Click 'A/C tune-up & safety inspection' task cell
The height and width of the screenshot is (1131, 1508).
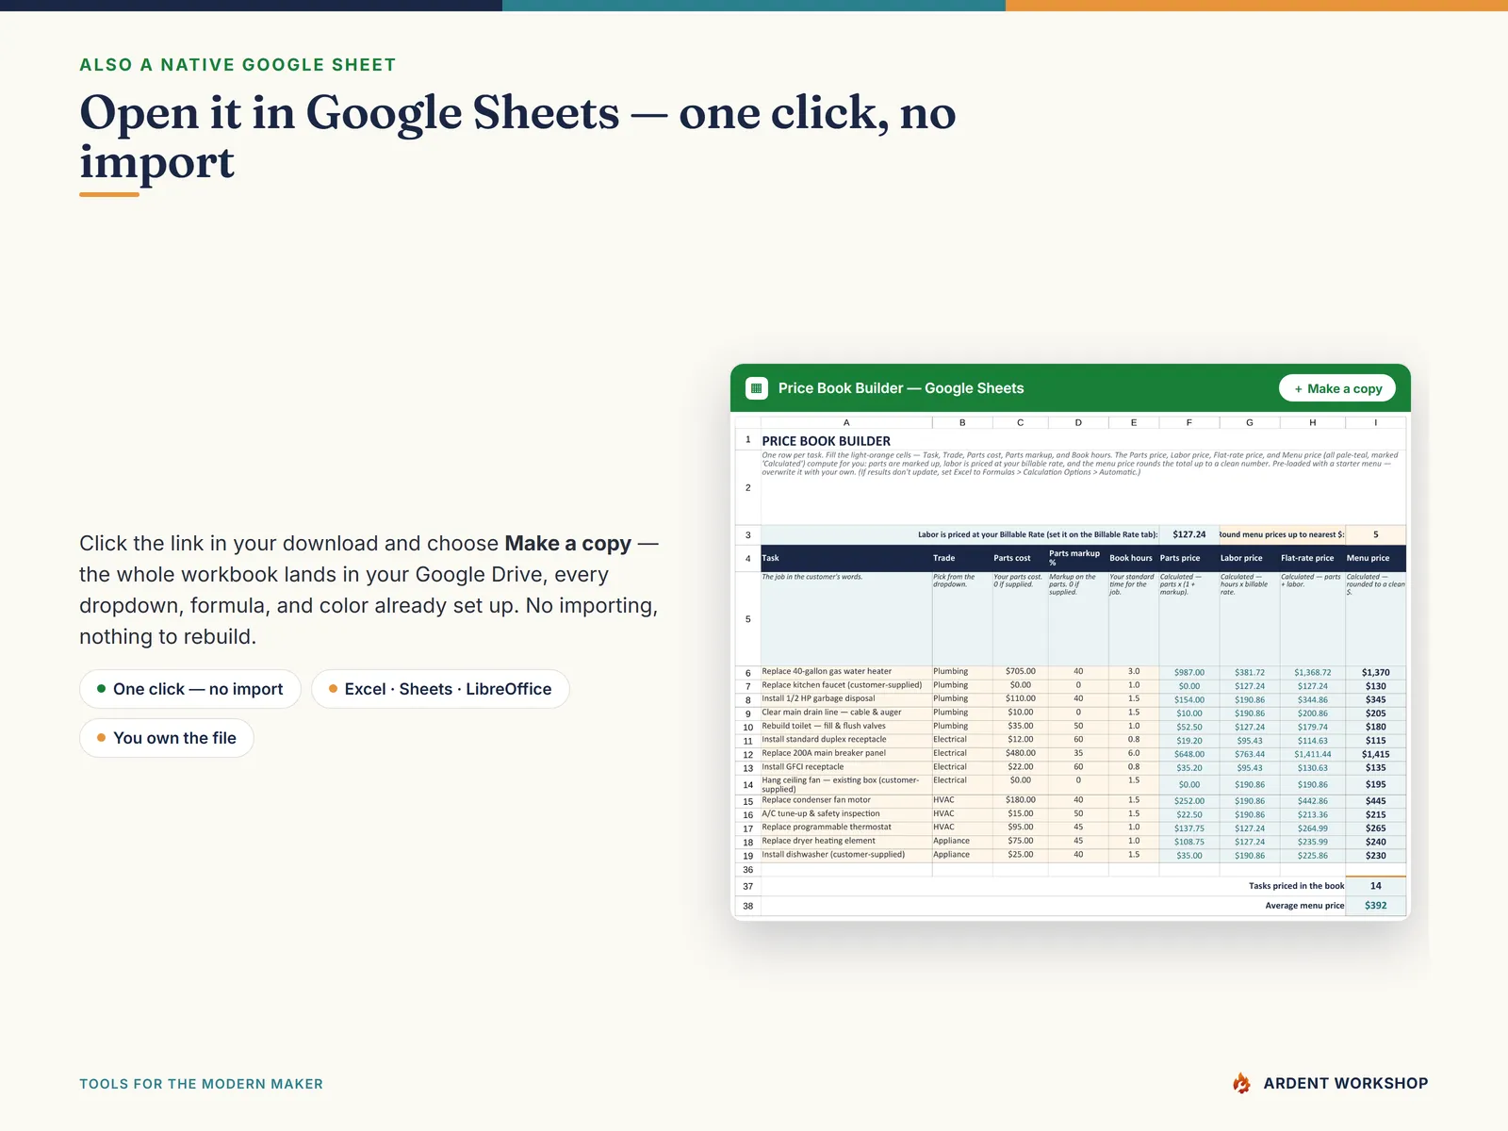point(846,814)
